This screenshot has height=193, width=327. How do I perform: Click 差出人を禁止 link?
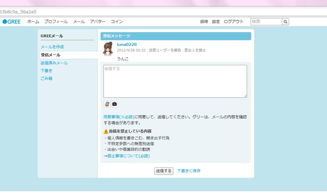(x=195, y=50)
